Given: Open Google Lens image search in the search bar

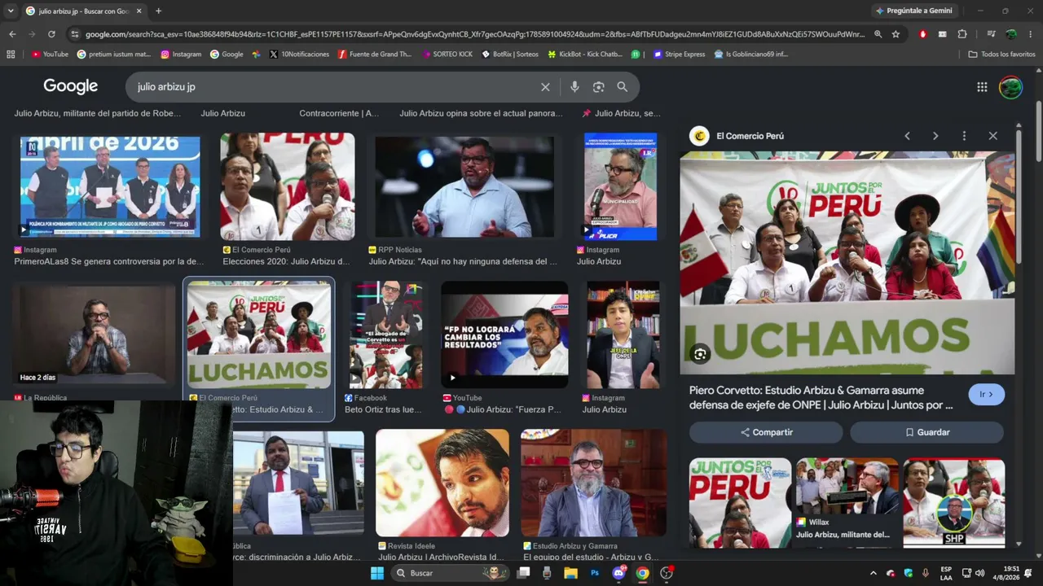Looking at the screenshot, I should click(599, 87).
